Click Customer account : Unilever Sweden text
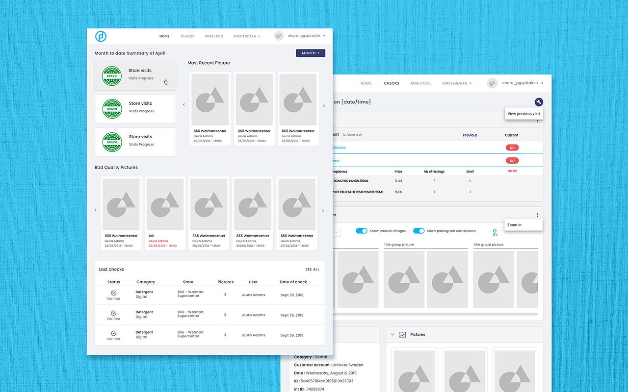628x392 pixels. tap(329, 365)
